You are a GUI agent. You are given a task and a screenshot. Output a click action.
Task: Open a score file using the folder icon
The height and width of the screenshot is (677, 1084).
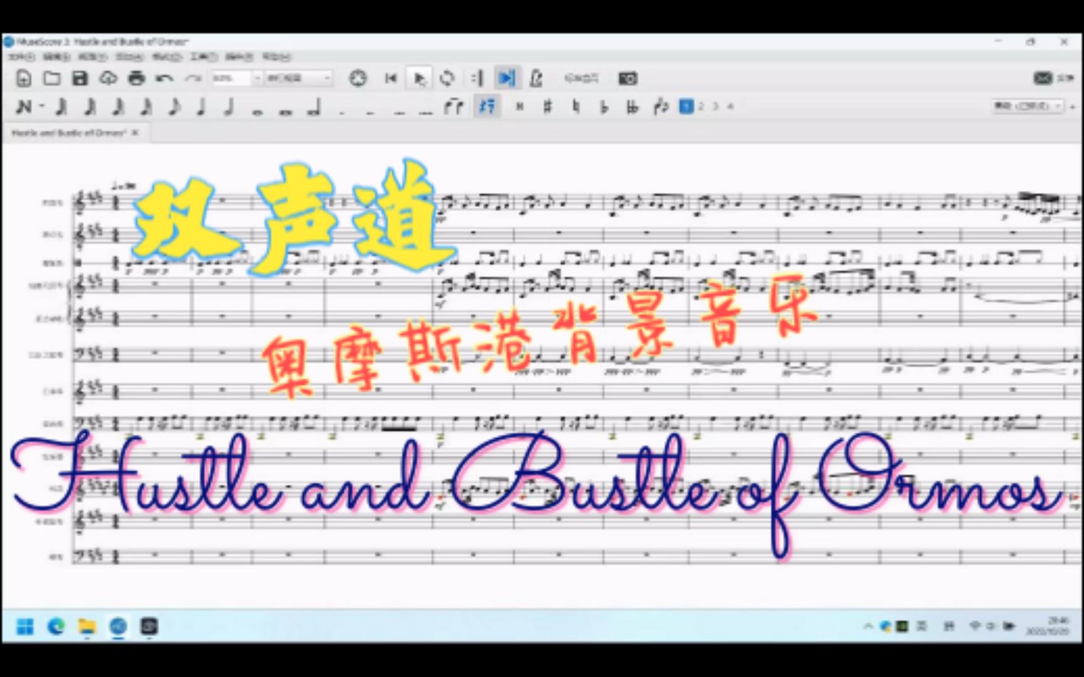tap(52, 78)
